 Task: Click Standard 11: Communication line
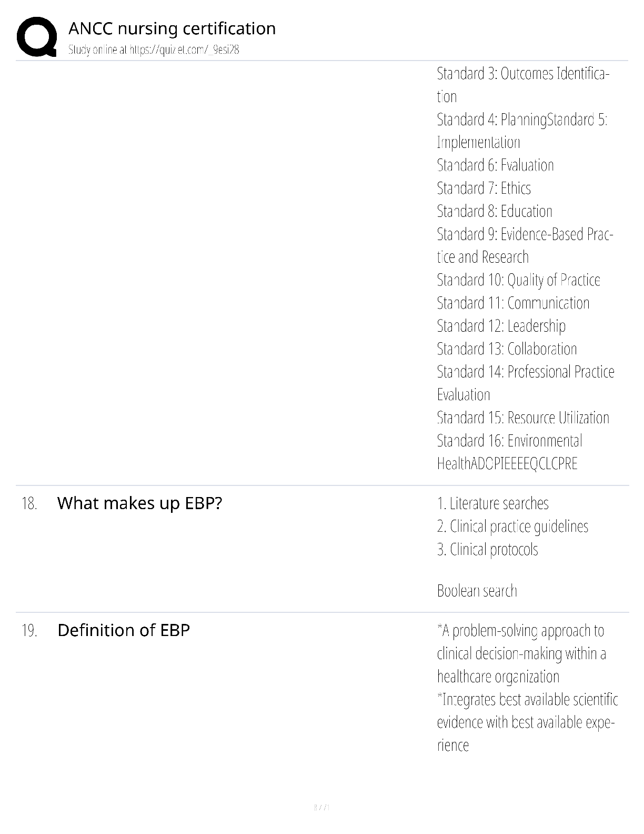pyautogui.click(x=513, y=303)
